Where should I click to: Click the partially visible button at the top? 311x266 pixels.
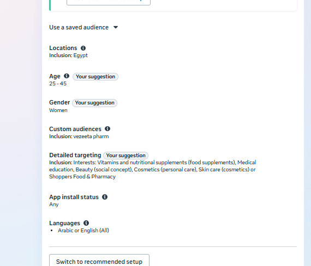[x=109, y=2]
